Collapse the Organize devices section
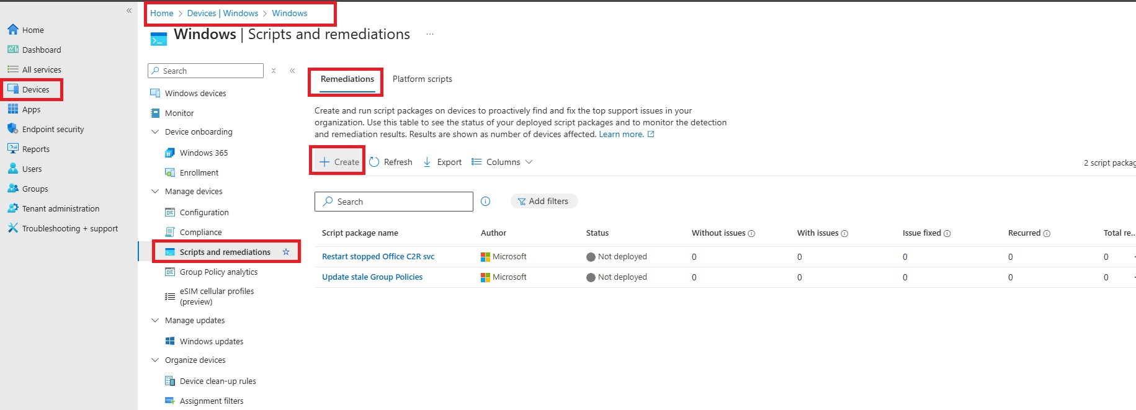Viewport: 1136px width, 410px height. click(x=155, y=360)
